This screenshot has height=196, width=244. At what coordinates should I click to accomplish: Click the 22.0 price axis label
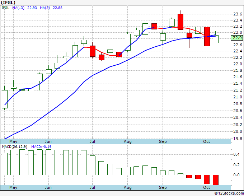[238, 64]
